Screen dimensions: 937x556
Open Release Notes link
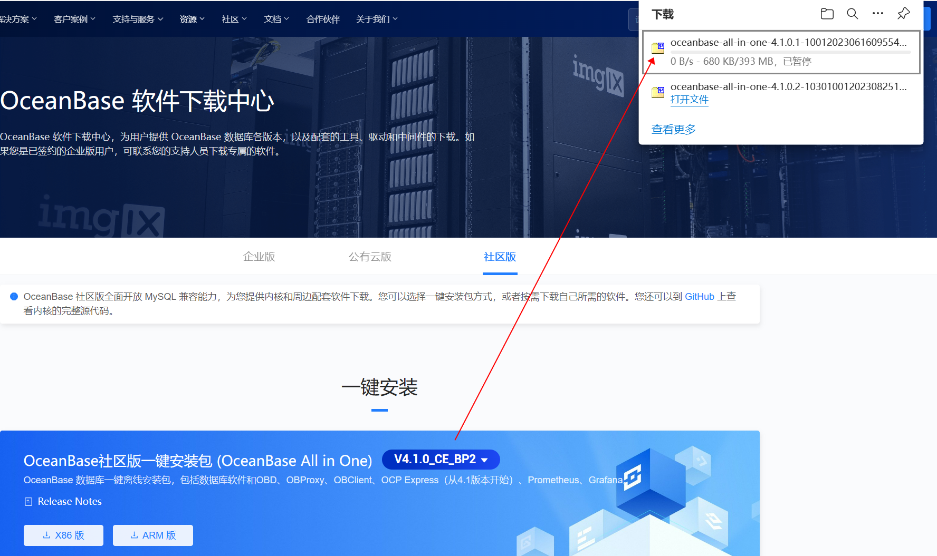(x=70, y=502)
